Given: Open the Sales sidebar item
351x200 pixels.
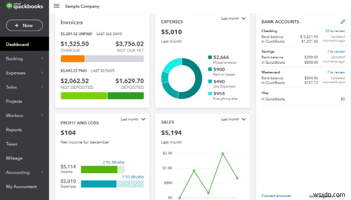Looking at the screenshot, I should 11,87.
